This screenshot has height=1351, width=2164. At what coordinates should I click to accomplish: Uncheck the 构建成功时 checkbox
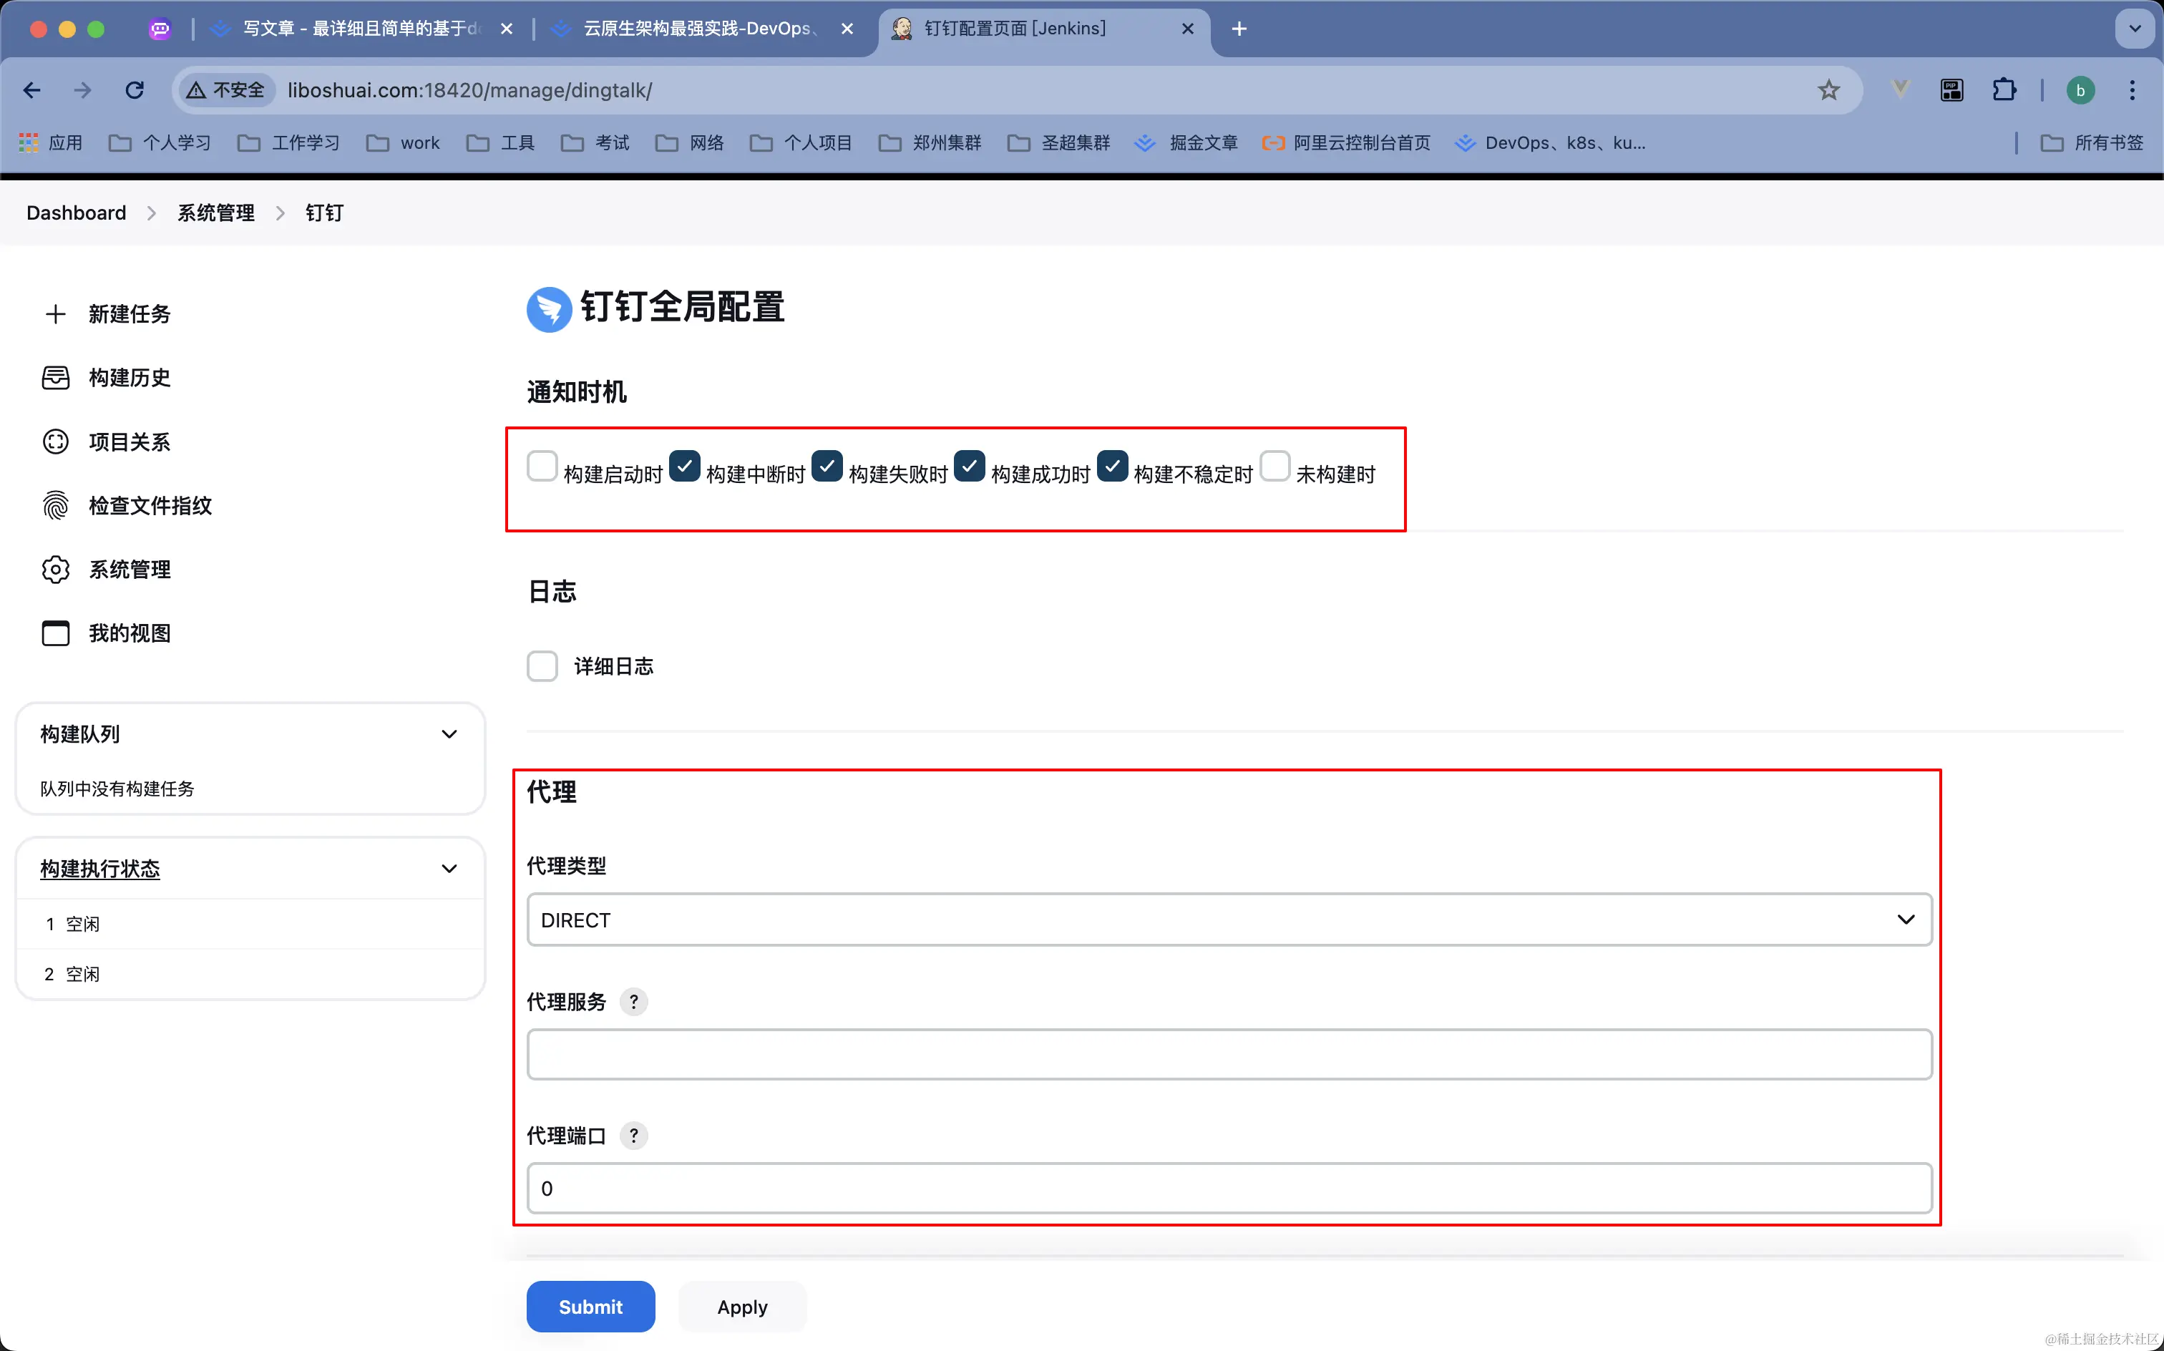click(970, 467)
